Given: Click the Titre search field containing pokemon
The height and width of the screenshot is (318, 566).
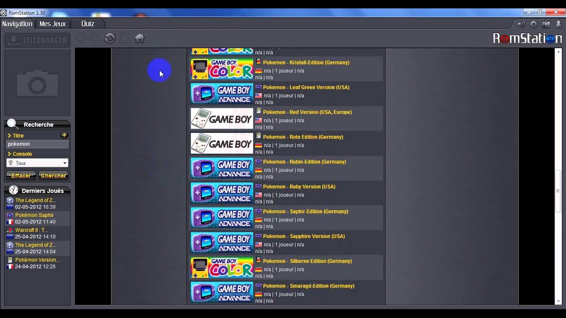Looking at the screenshot, I should 37,144.
